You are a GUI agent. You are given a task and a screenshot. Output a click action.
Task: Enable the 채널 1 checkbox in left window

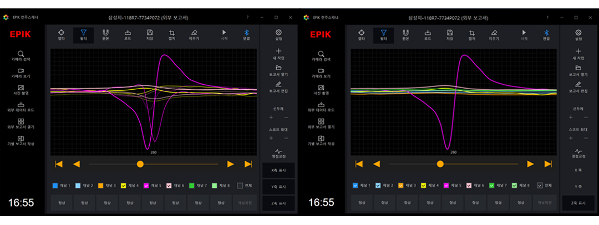tap(55, 186)
